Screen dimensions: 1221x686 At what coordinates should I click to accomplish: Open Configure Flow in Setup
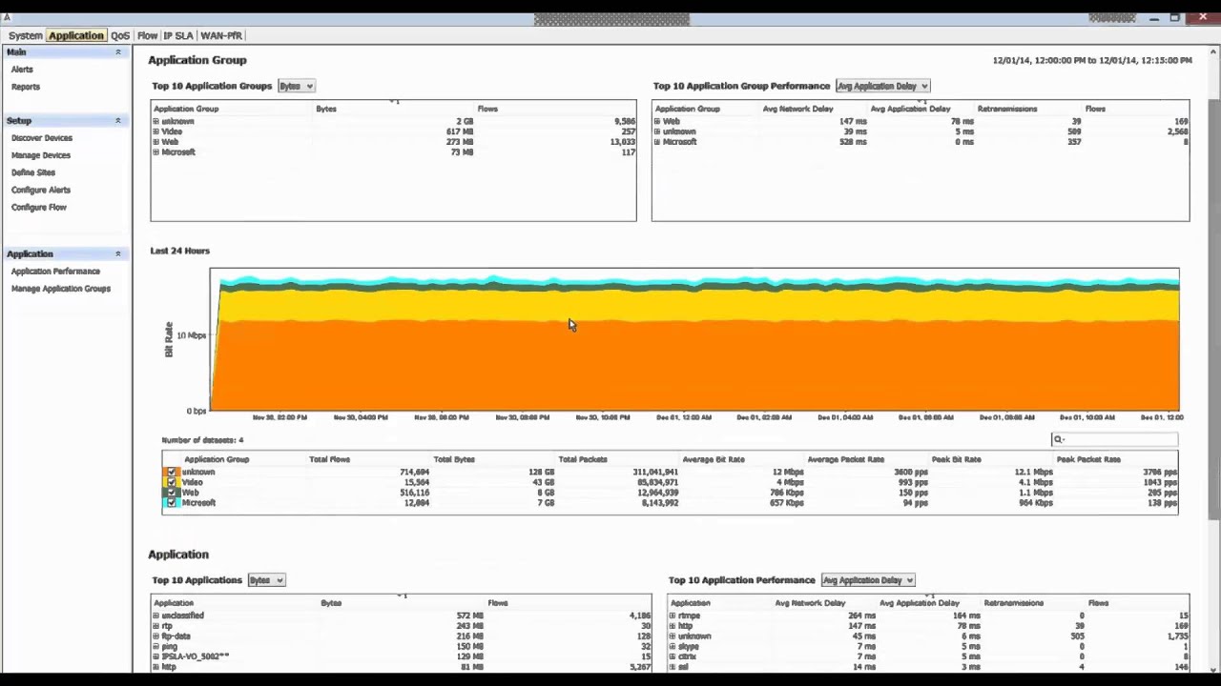(39, 207)
